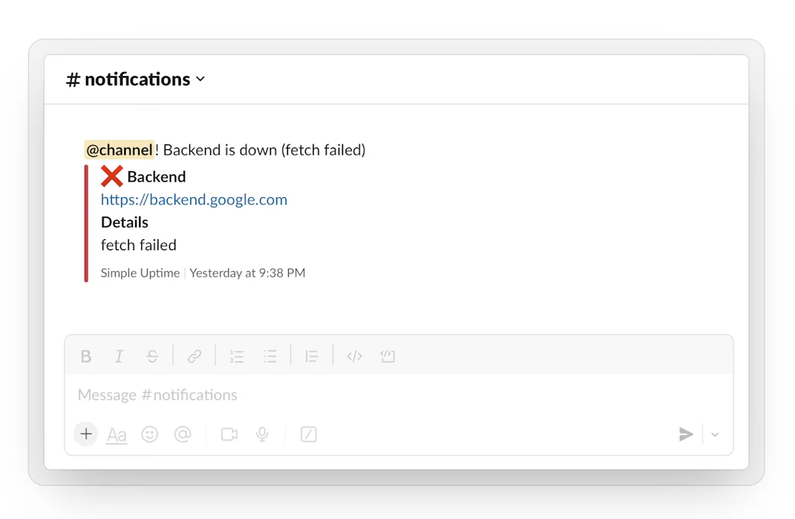Apply blockquote formatting from the toolbar
Image resolution: width=795 pixels, height=519 pixels.
pos(311,356)
